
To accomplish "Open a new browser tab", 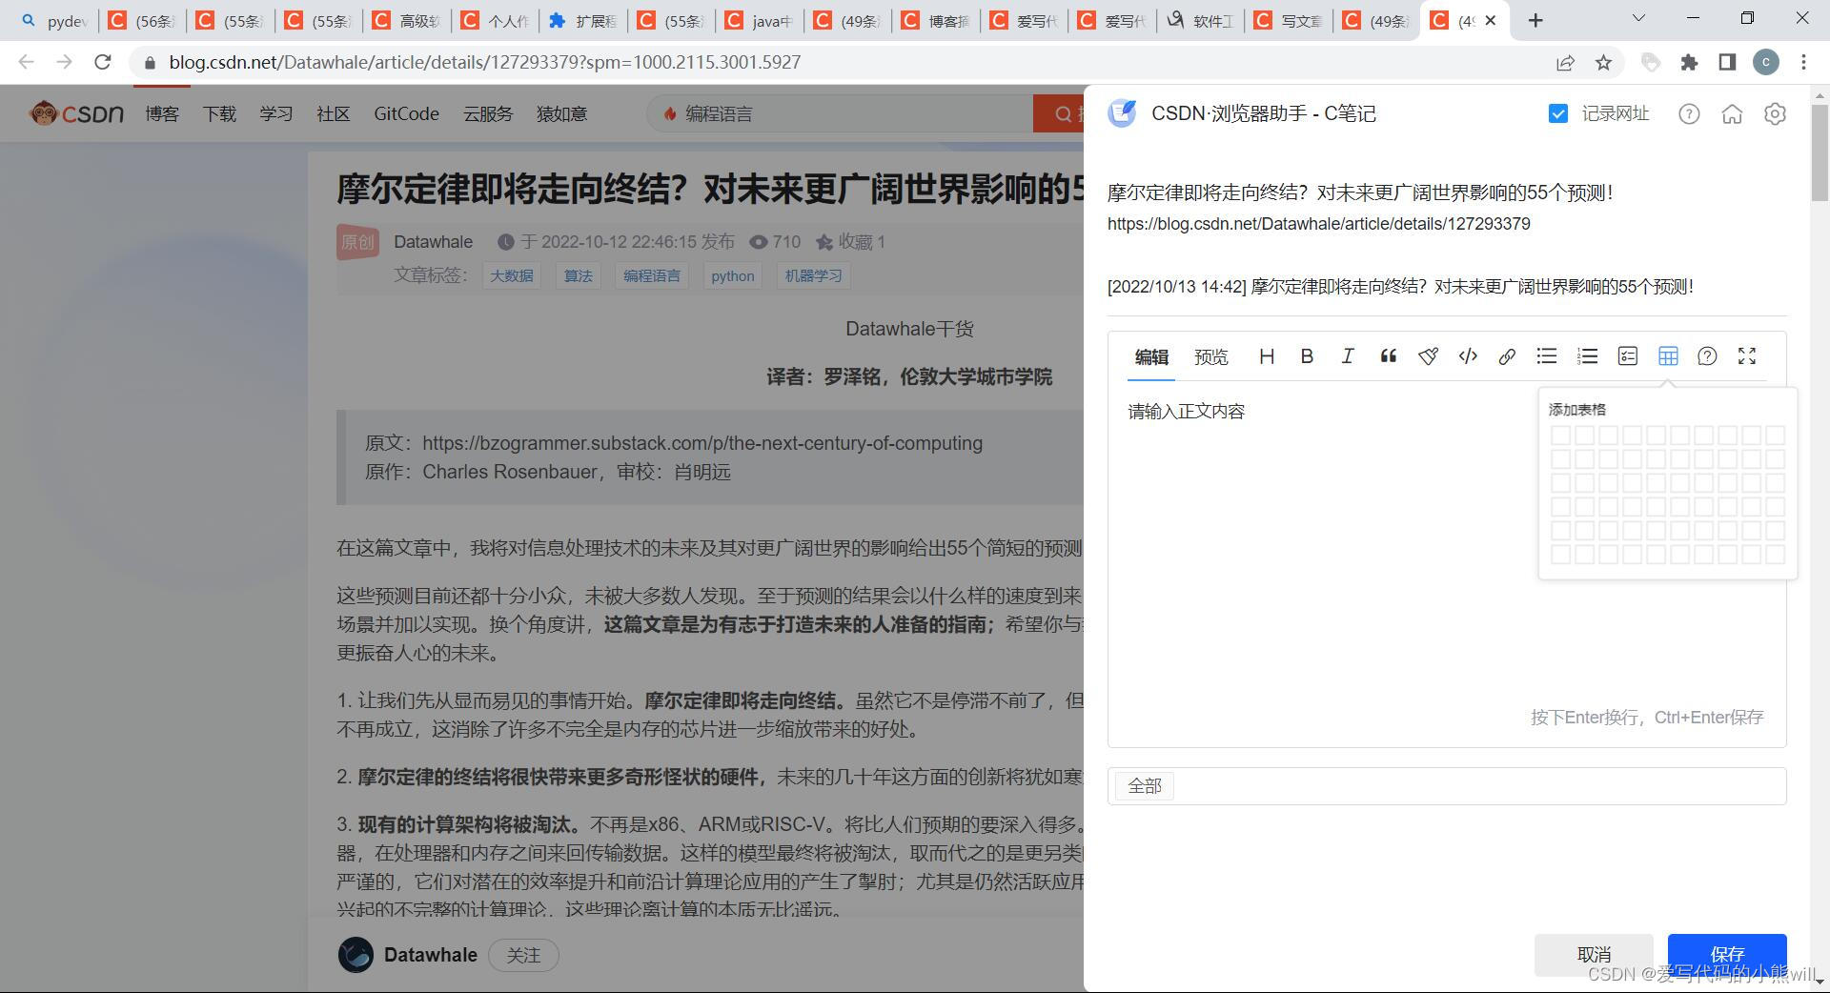I will 1535,21.
